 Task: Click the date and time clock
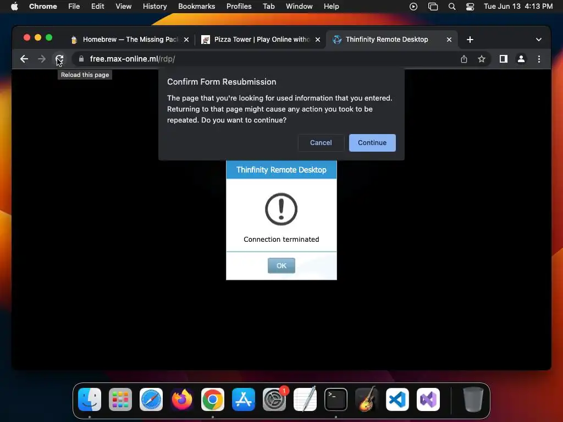518,7
